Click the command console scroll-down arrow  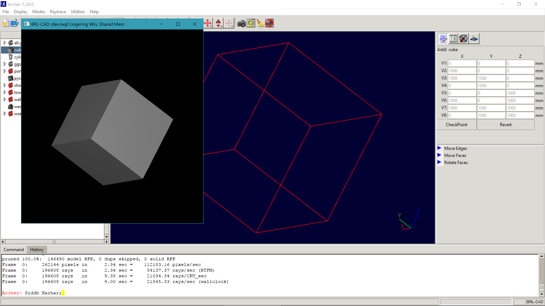pos(542,294)
